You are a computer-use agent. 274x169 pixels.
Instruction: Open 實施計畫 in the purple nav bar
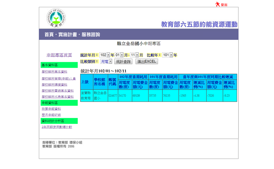coord(67,35)
